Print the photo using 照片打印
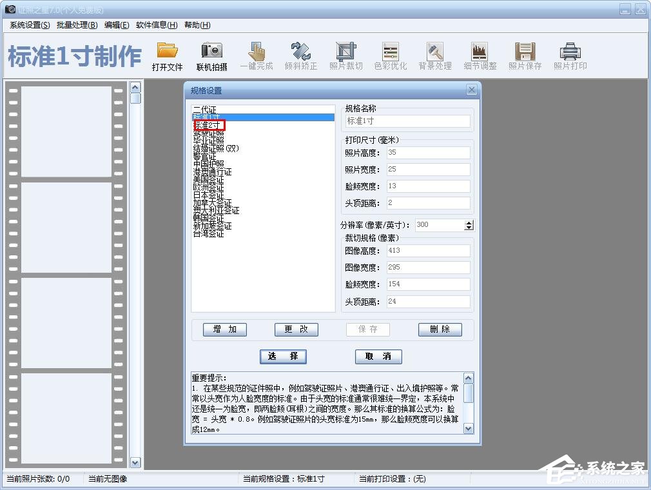The height and width of the screenshot is (490, 651). click(x=569, y=55)
